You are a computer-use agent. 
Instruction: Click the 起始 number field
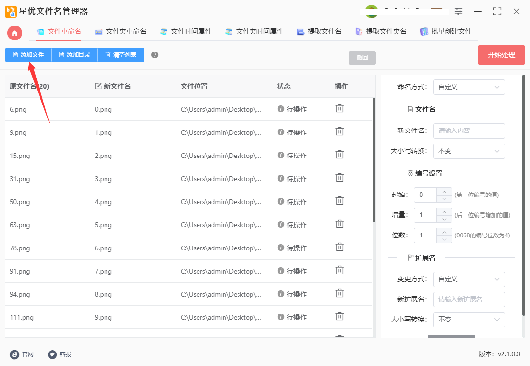tap(425, 195)
